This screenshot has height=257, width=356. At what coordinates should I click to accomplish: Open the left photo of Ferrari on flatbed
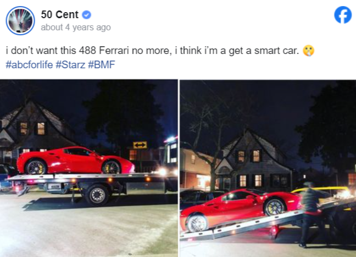(89, 168)
